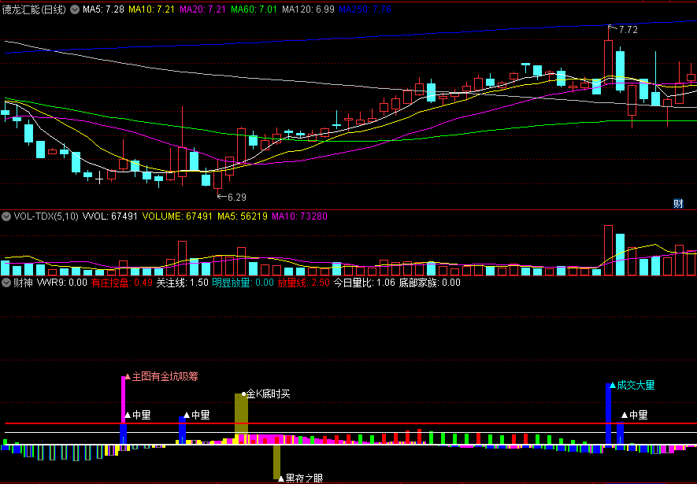Click the magenta 主图有金坑吸筹 signal bar
This screenshot has width=697, height=484.
(x=124, y=400)
